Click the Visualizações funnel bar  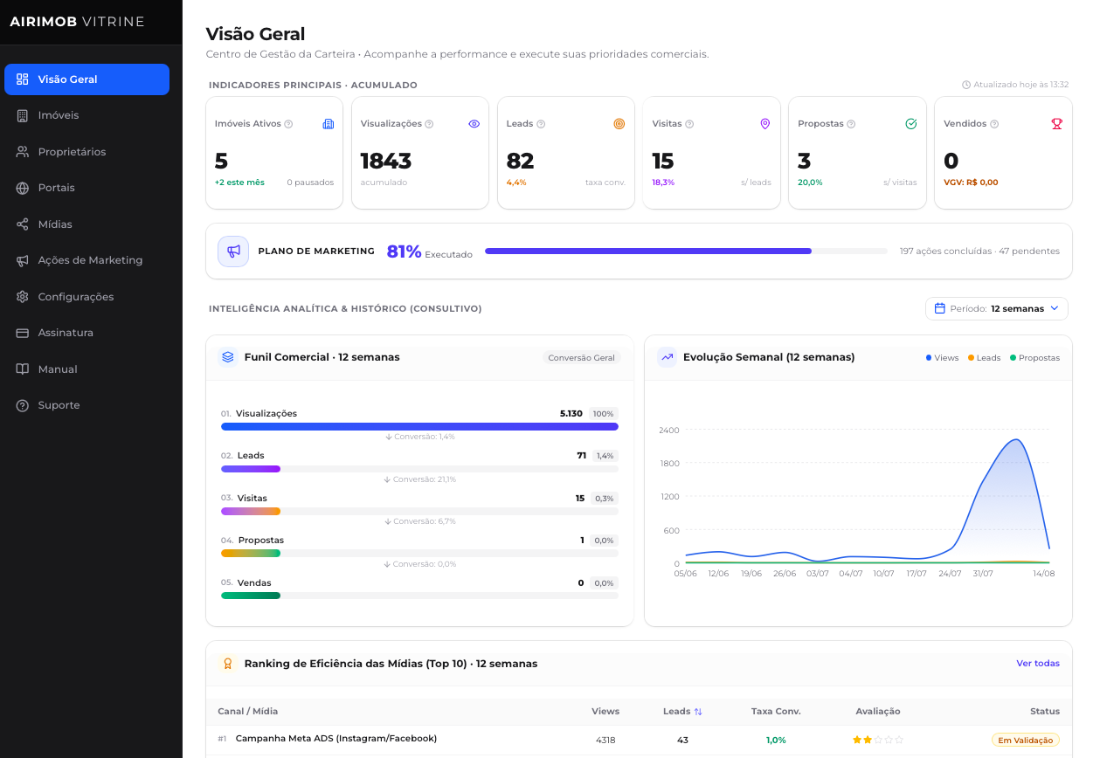click(419, 427)
